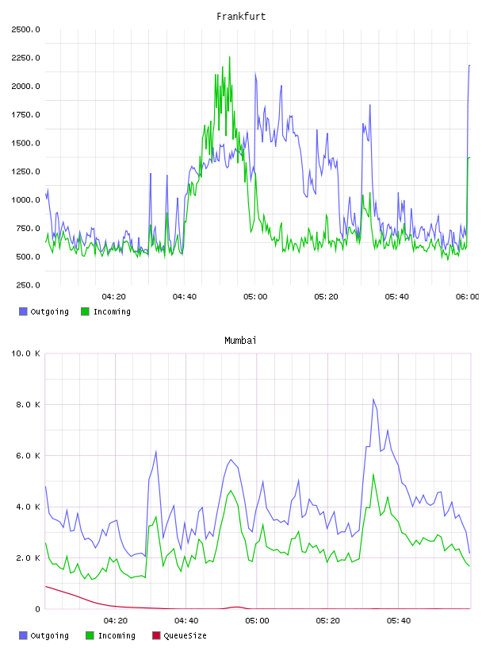482x648 pixels.
Task: Click the 04:20 time label on Frankfurt chart
Action: 114,297
